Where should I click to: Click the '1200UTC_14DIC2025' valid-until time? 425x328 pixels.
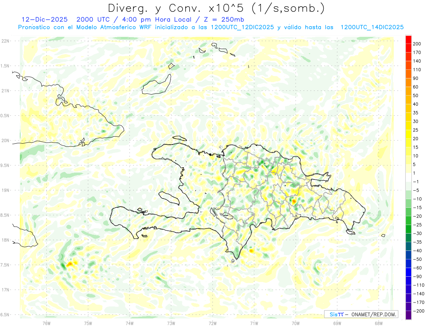click(372, 27)
